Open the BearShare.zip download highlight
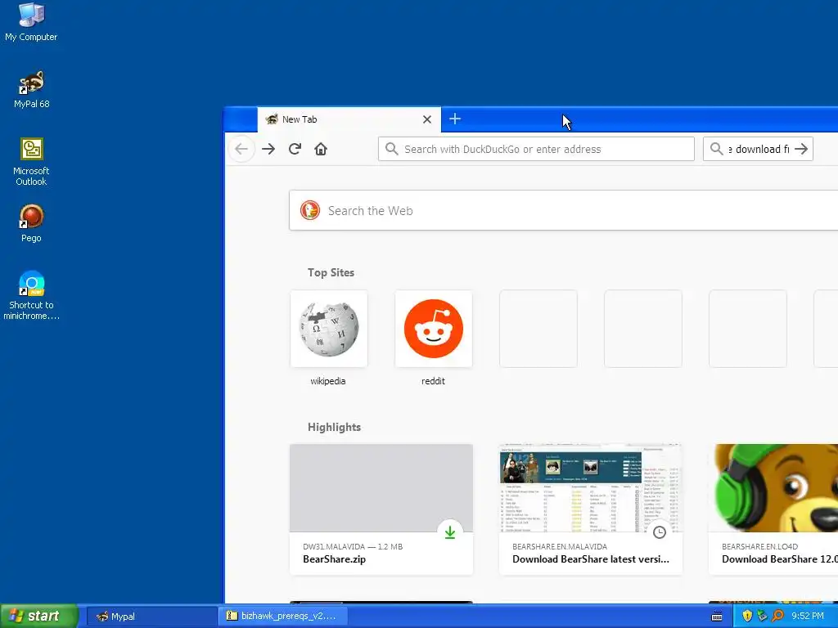This screenshot has height=628, width=838. click(x=381, y=509)
